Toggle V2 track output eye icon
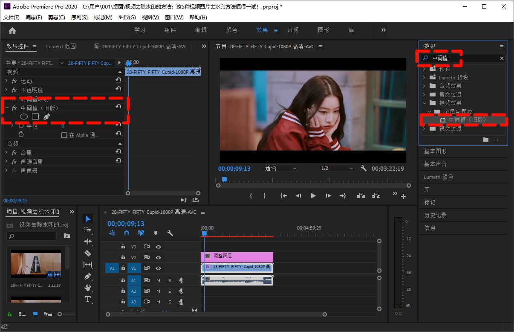 click(x=158, y=258)
